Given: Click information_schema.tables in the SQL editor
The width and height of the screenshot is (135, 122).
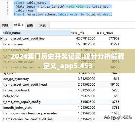Looking at the screenshot, I should pos(45,14).
